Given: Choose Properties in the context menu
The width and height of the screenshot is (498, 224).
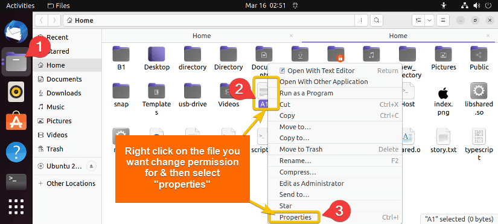Looking at the screenshot, I should [335, 217].
